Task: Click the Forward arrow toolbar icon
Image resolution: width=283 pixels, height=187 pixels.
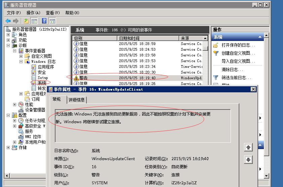Action: tap(16, 21)
